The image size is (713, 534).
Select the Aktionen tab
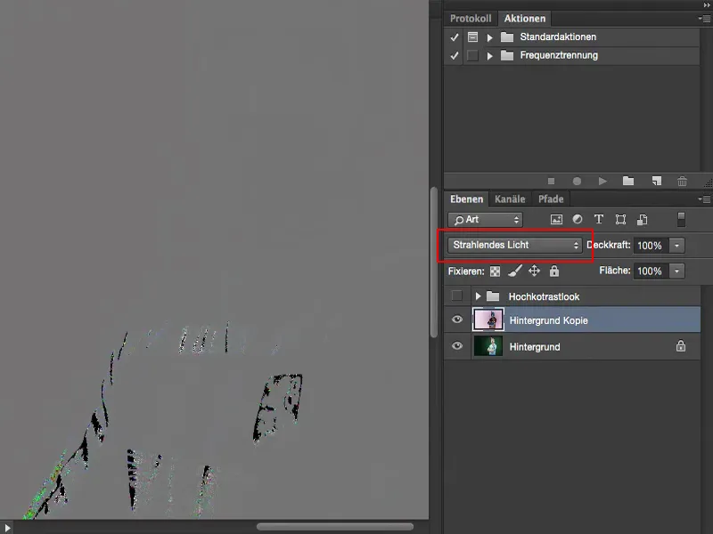[524, 19]
